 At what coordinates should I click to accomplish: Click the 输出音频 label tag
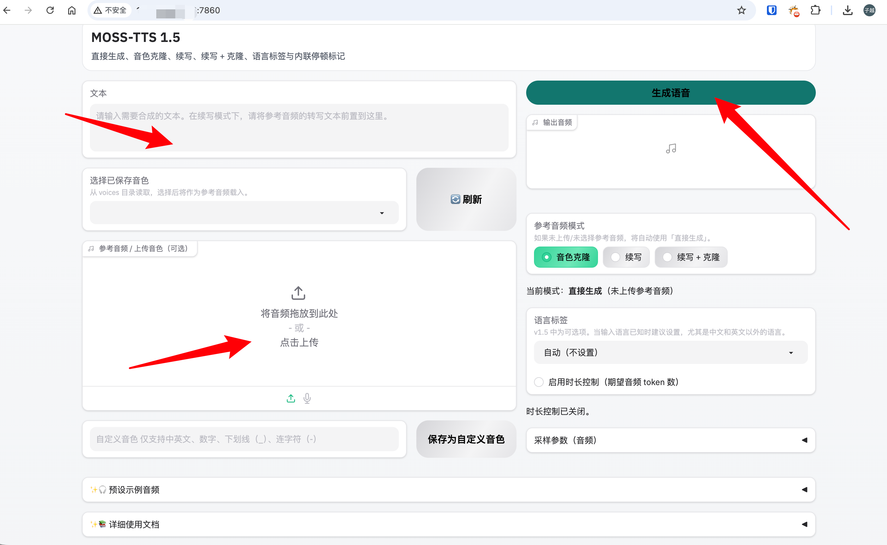tap(552, 122)
